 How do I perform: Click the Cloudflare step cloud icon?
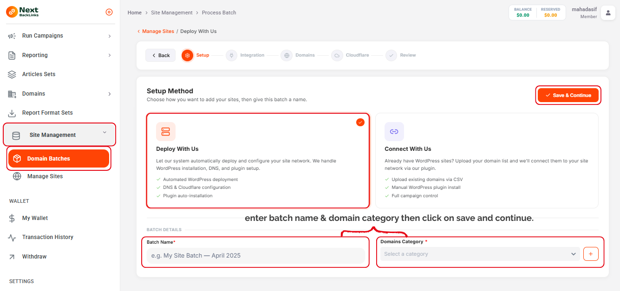click(x=337, y=55)
